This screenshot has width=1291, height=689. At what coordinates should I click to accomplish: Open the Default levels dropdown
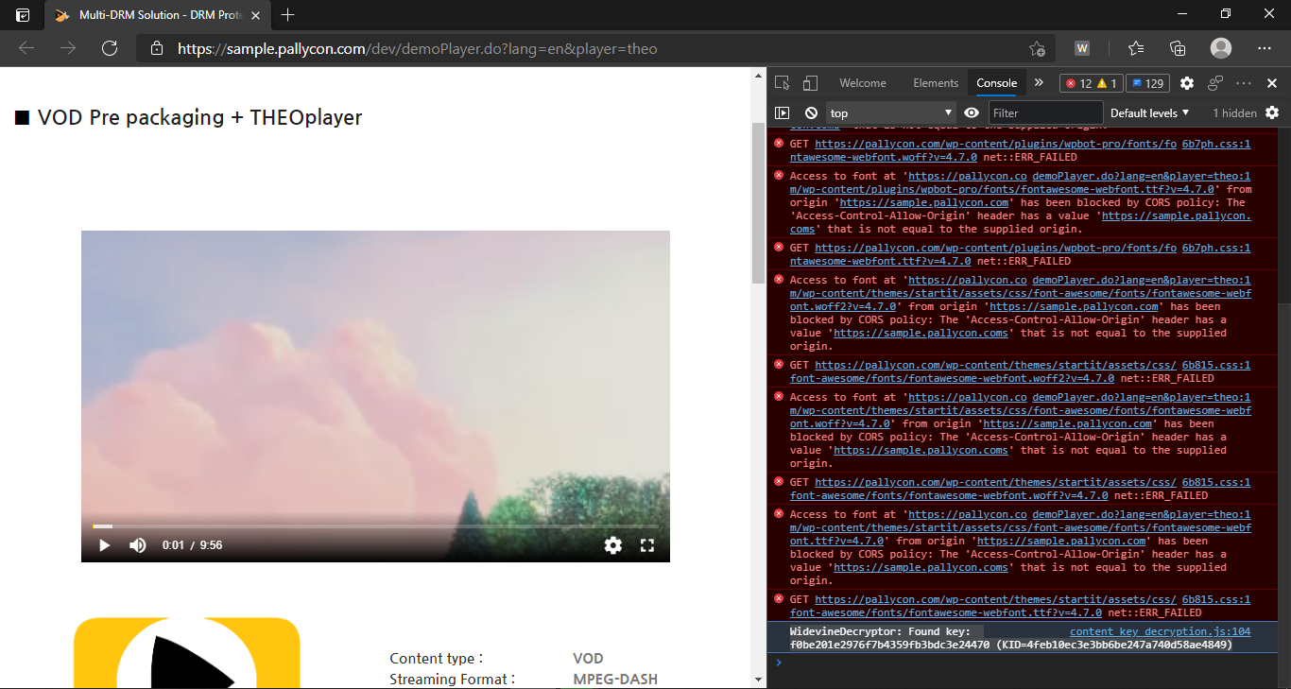1150,112
